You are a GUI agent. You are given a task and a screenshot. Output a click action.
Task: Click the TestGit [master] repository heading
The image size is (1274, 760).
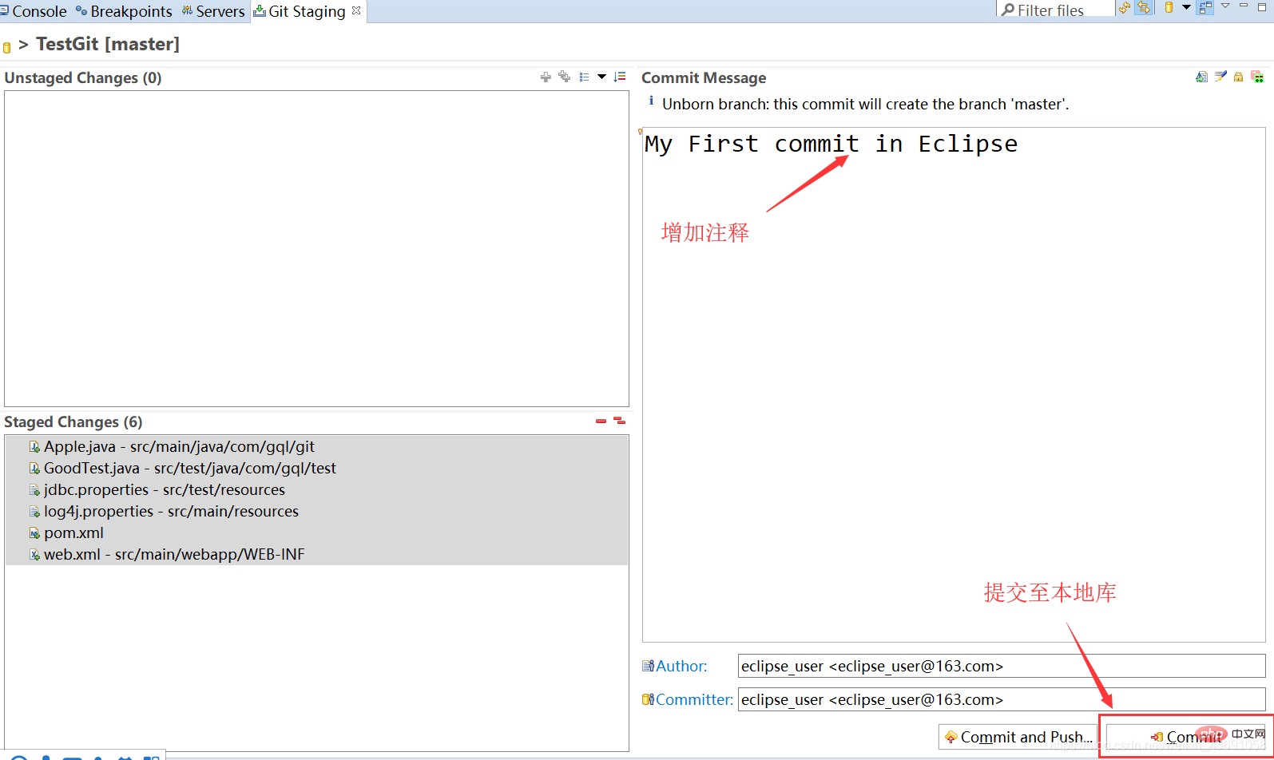coord(108,44)
